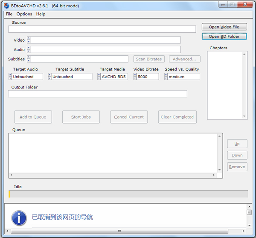This screenshot has width=256, height=238.
Task: Click the bottom panel vertical scroll up arrow
Action: pyautogui.click(x=249, y=207)
